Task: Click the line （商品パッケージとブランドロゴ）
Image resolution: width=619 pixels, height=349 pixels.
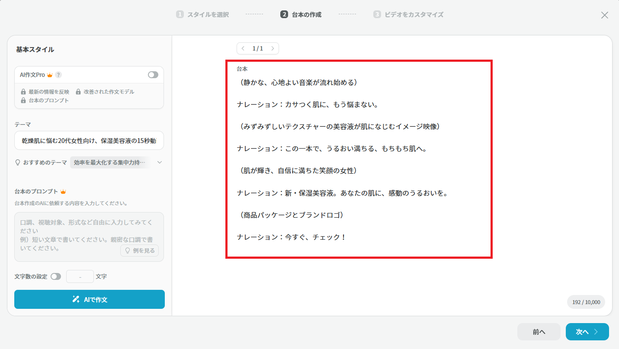Action: tap(292, 215)
